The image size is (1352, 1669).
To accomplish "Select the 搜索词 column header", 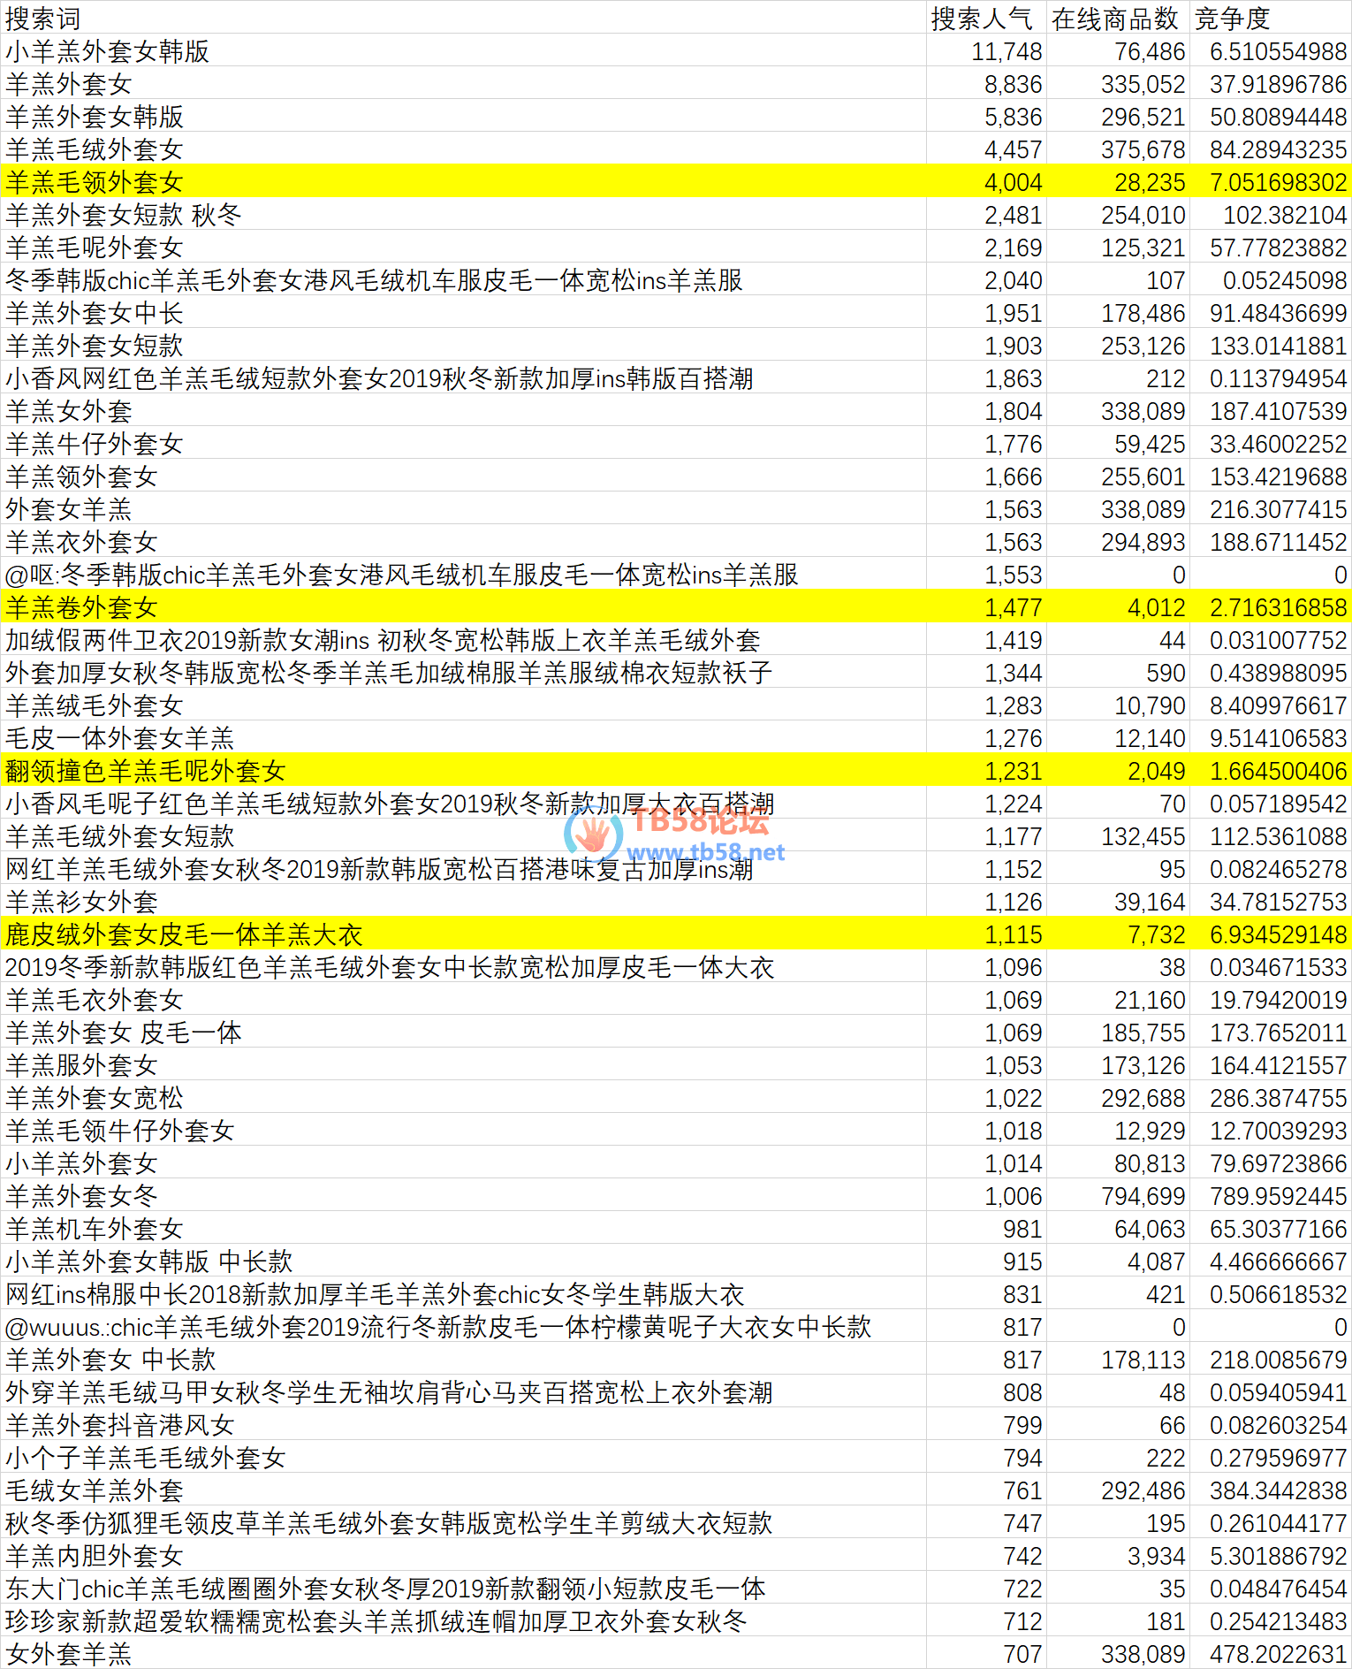I will coord(42,19).
